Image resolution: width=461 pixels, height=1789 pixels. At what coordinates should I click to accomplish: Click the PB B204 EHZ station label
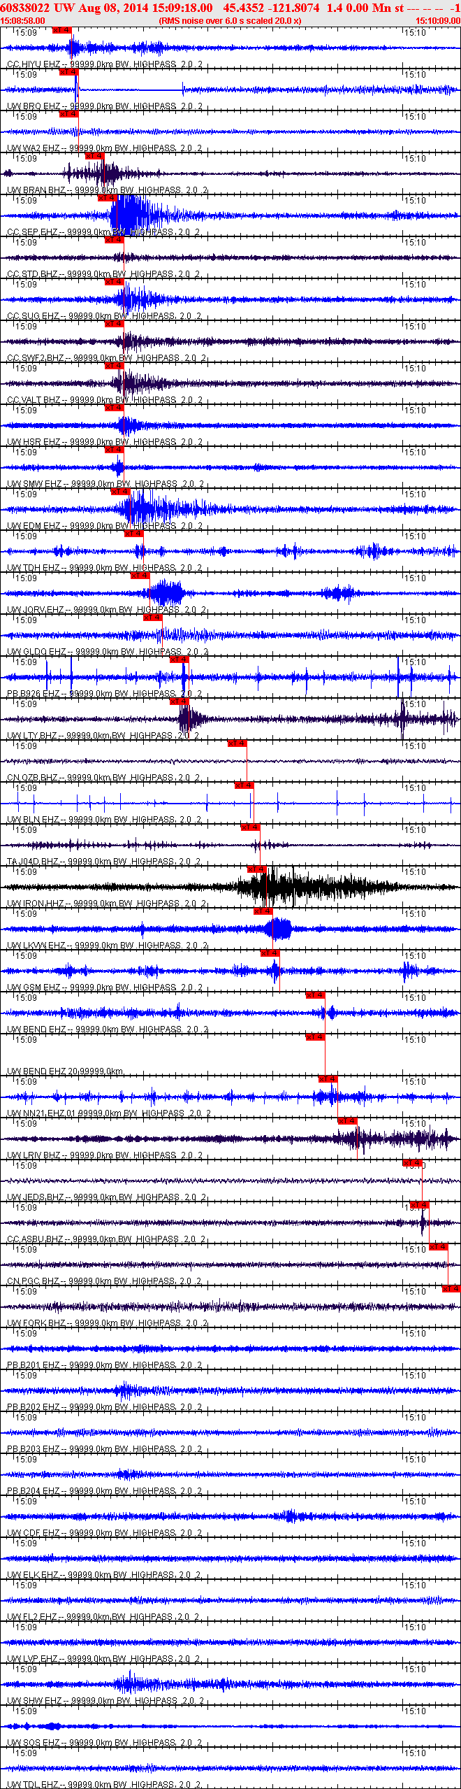105,1491
